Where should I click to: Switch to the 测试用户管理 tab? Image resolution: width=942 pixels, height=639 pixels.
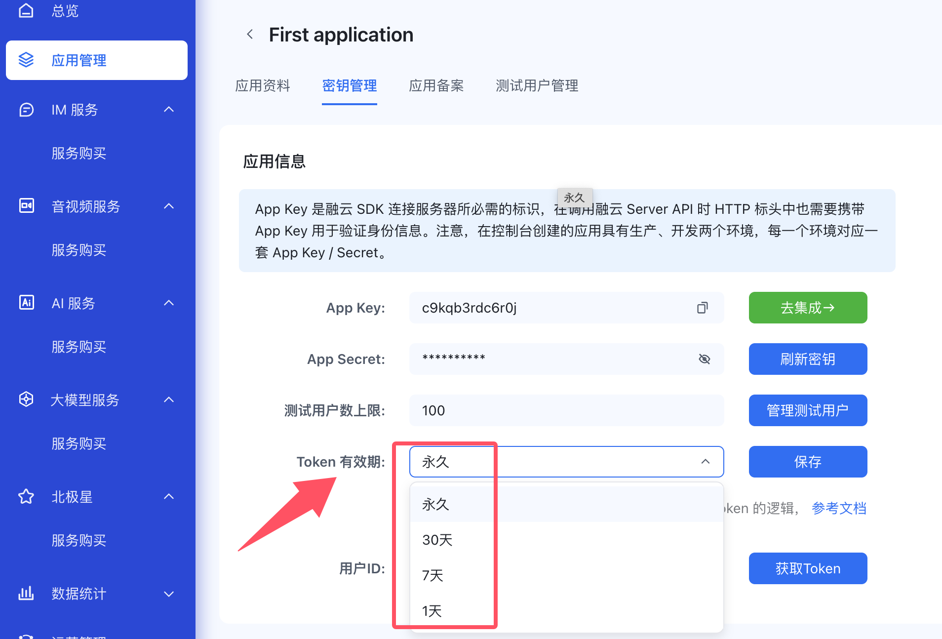coord(537,86)
